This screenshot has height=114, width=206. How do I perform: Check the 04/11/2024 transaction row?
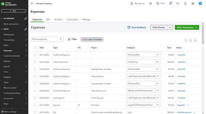(x=35, y=55)
